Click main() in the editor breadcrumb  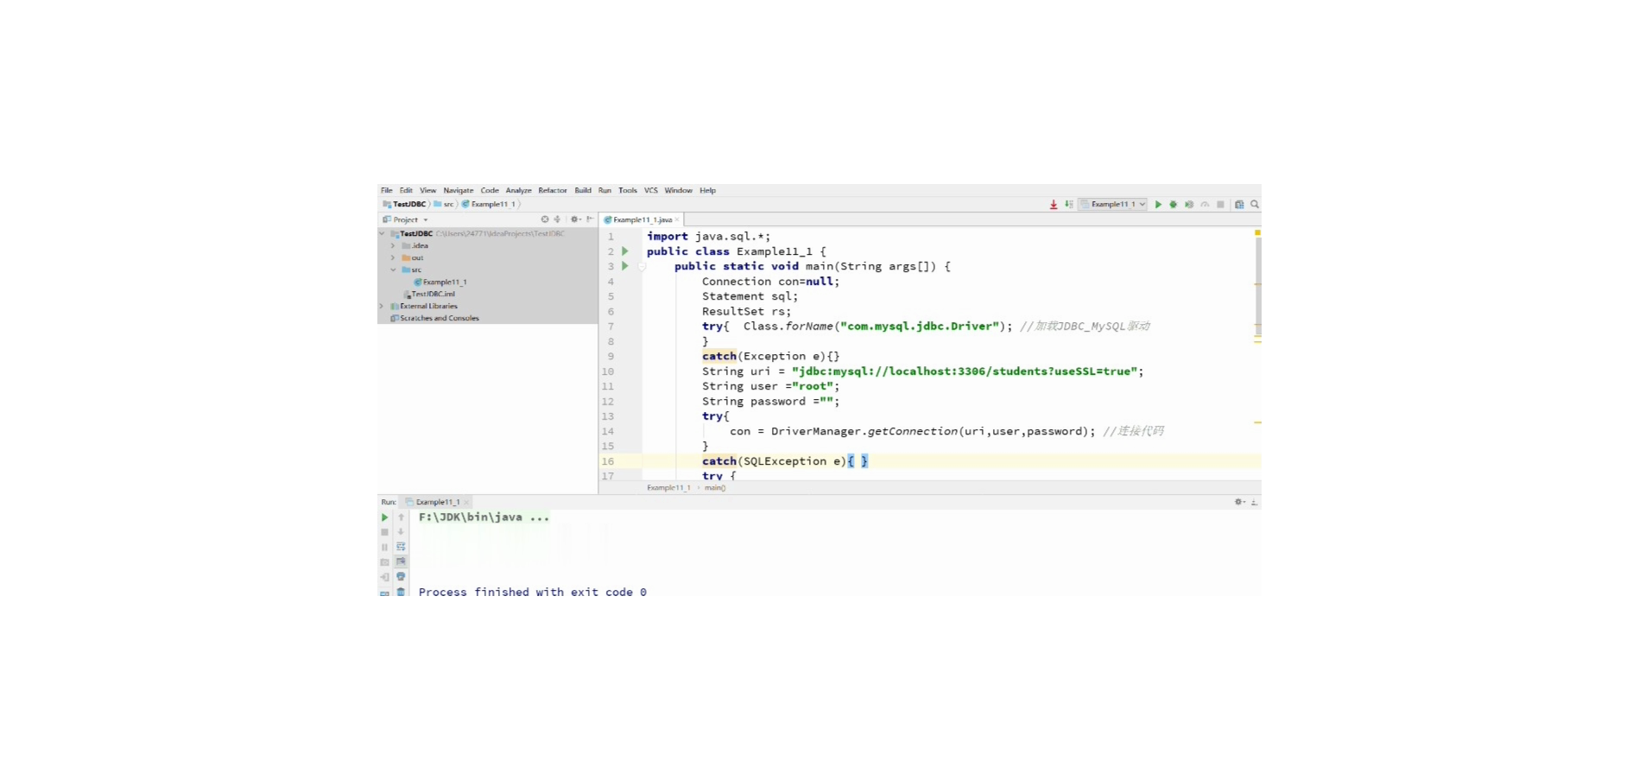pos(715,488)
